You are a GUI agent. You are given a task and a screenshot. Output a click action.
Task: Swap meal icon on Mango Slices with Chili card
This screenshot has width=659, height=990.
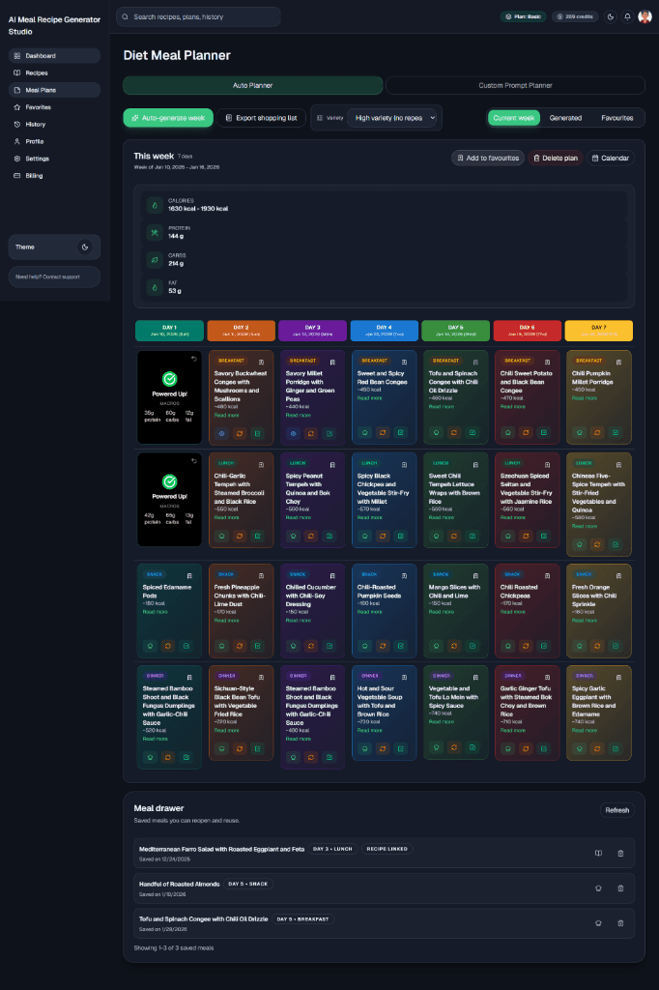tap(454, 646)
